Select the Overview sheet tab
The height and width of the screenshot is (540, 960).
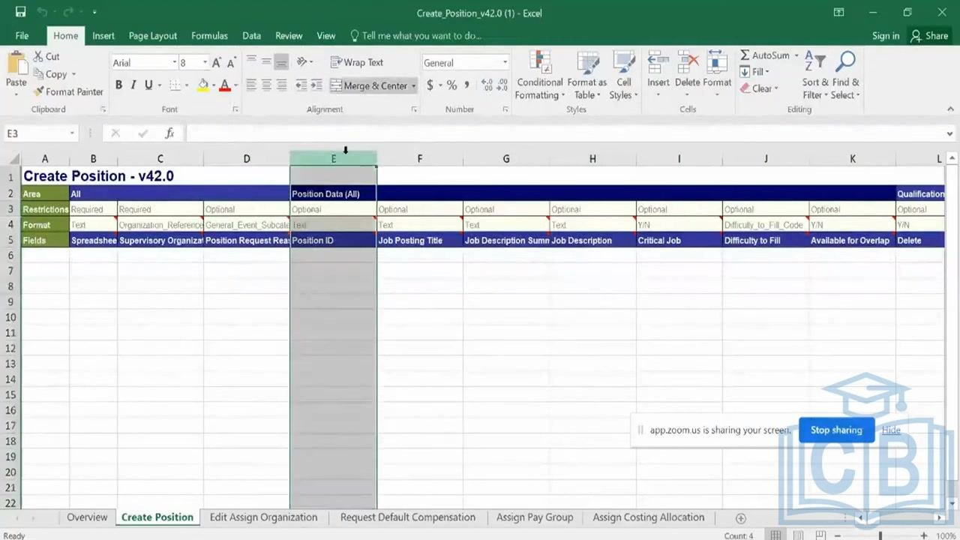[87, 517]
